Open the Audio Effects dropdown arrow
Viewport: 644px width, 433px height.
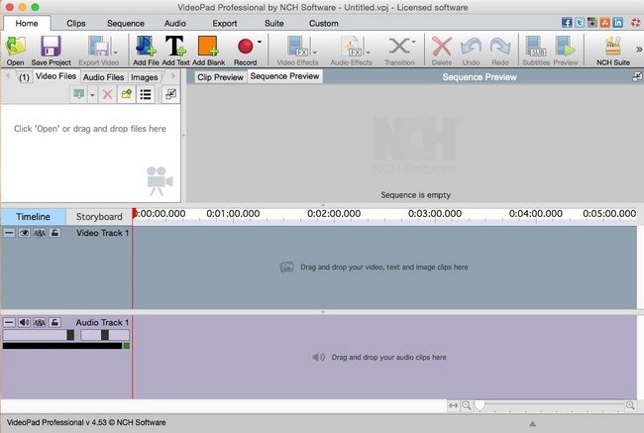pos(368,53)
